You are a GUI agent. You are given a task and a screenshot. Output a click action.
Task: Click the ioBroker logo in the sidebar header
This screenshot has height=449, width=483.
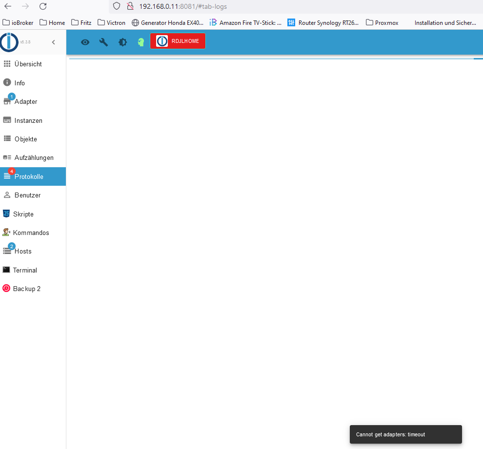click(9, 42)
